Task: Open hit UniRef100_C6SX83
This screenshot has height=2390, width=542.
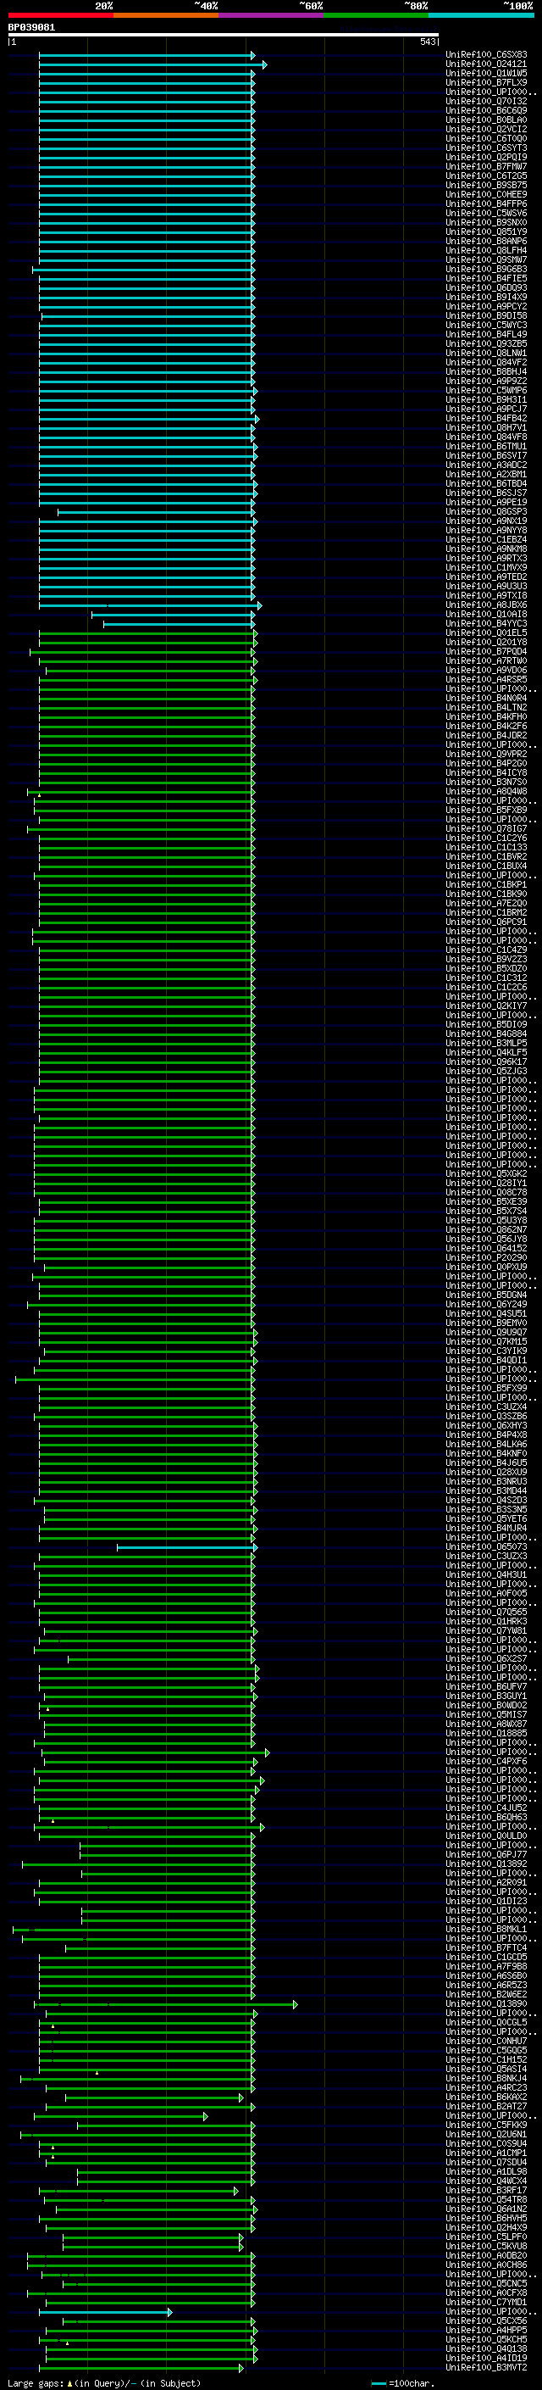Action: pos(486,55)
